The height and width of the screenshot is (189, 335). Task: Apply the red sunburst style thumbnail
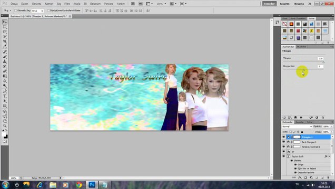tap(291, 24)
